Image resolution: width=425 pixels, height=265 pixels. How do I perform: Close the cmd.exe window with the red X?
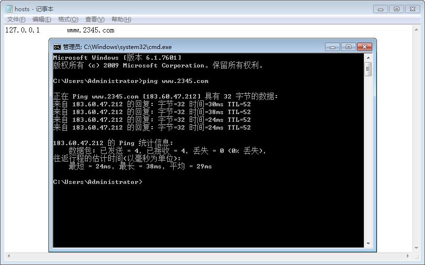364,47
